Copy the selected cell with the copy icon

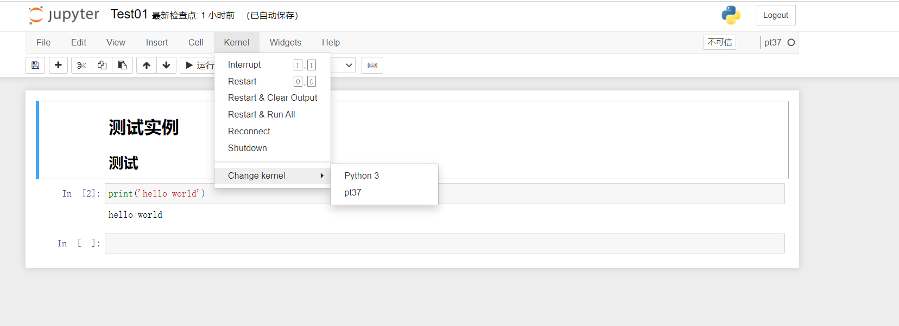tap(102, 65)
